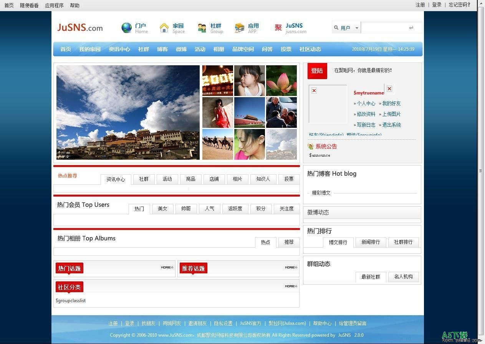Click the red 聚 JuSNS icon
This screenshot has width=485, height=344.
pos(278,28)
